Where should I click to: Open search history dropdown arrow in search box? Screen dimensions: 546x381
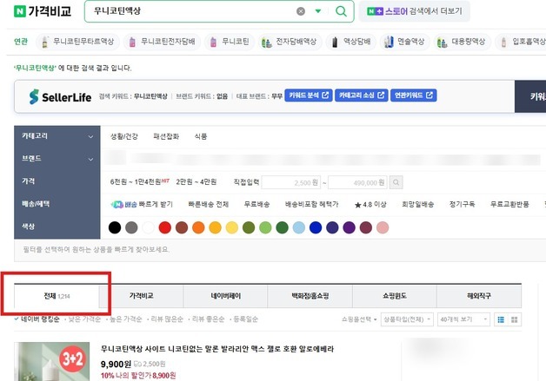pos(318,11)
